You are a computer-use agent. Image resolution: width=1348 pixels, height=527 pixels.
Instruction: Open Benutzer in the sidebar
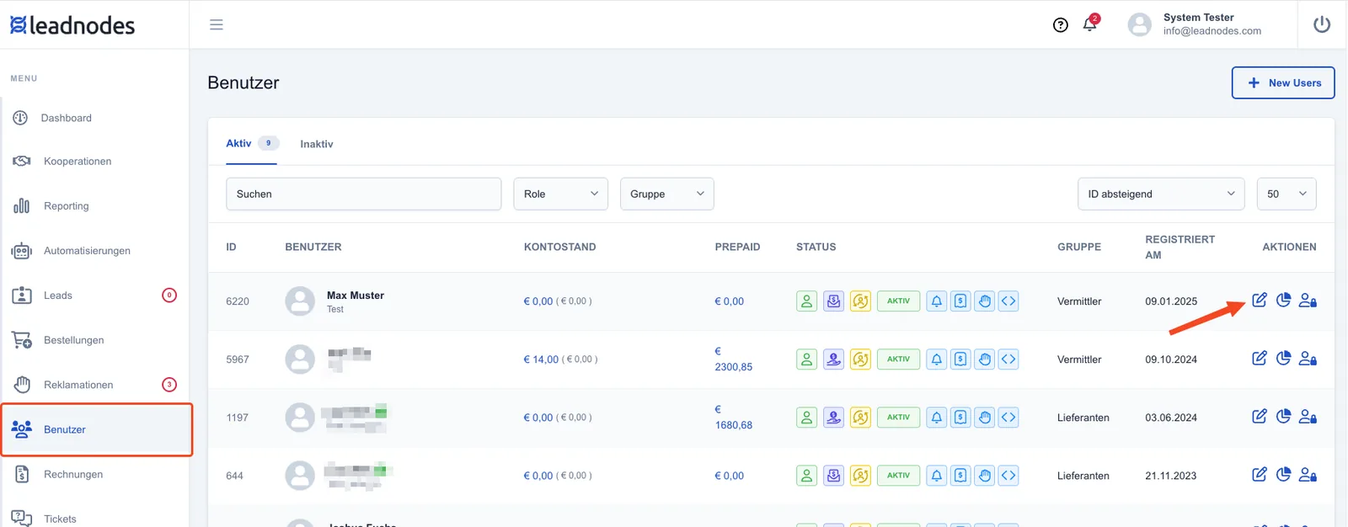97,429
